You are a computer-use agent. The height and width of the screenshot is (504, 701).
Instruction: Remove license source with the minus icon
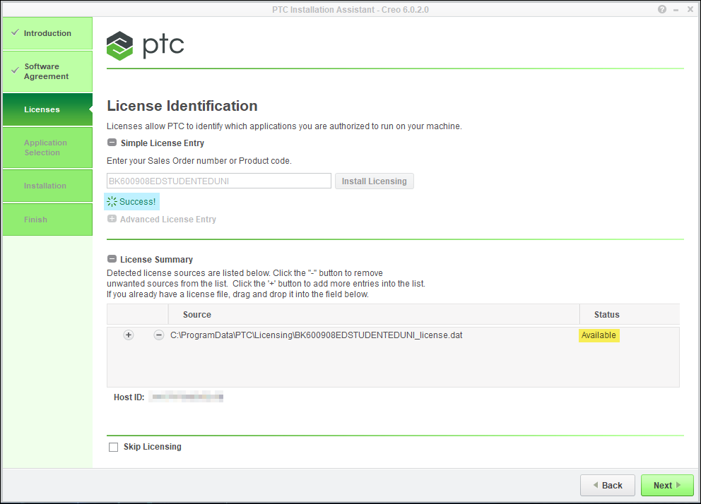click(159, 335)
